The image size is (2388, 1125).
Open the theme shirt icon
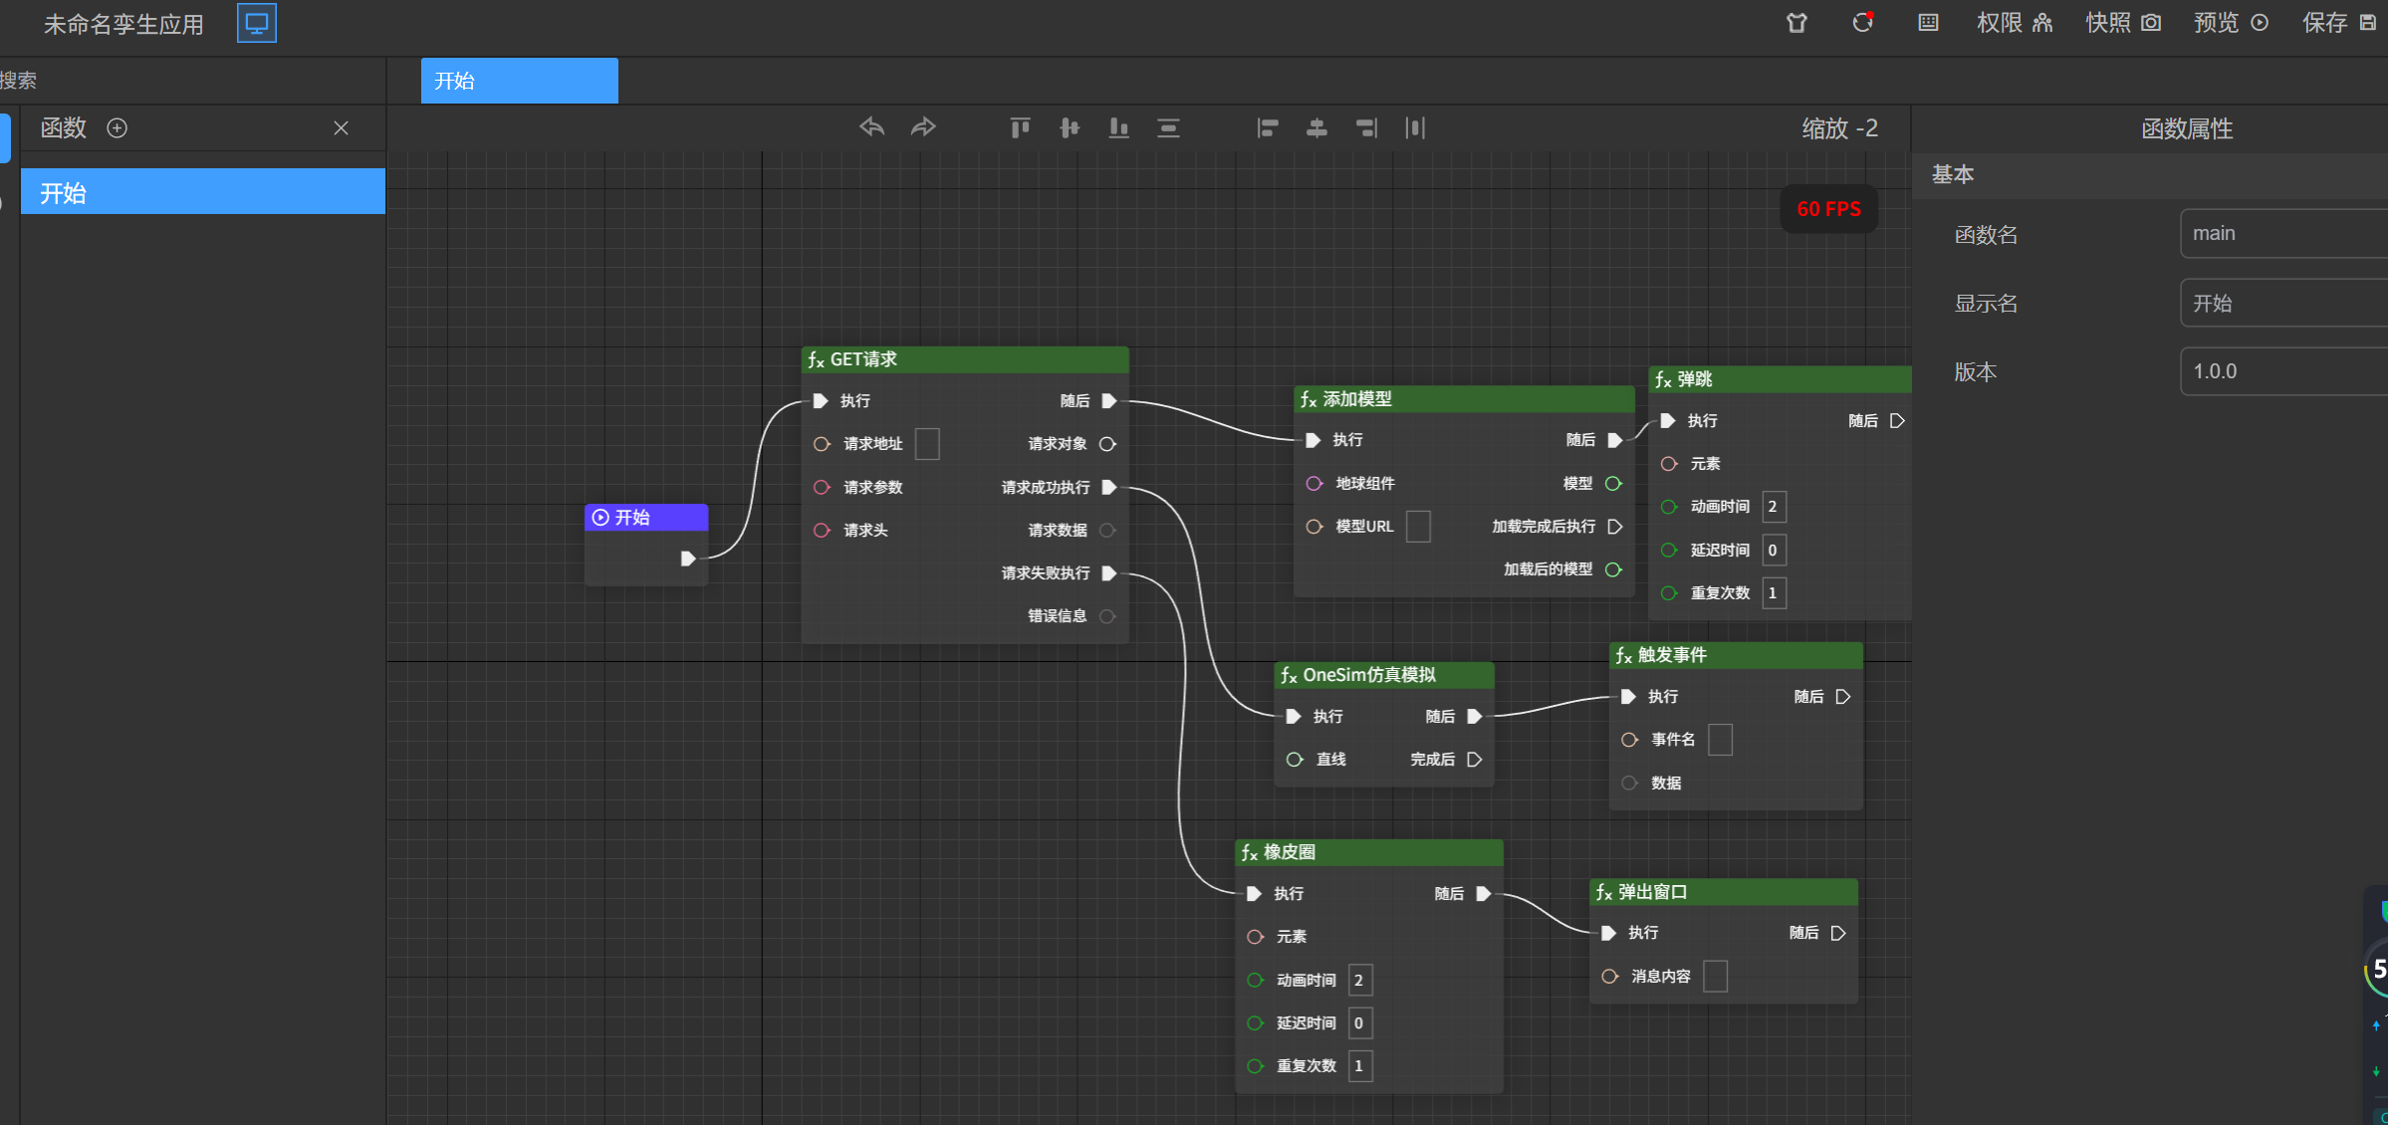(1796, 23)
